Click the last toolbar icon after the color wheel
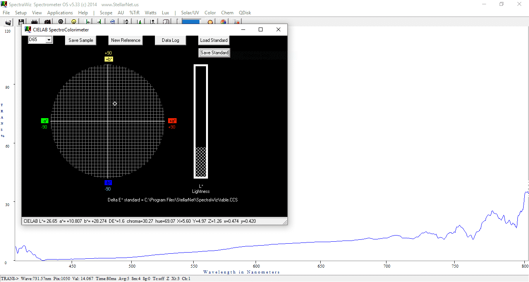 (236, 22)
